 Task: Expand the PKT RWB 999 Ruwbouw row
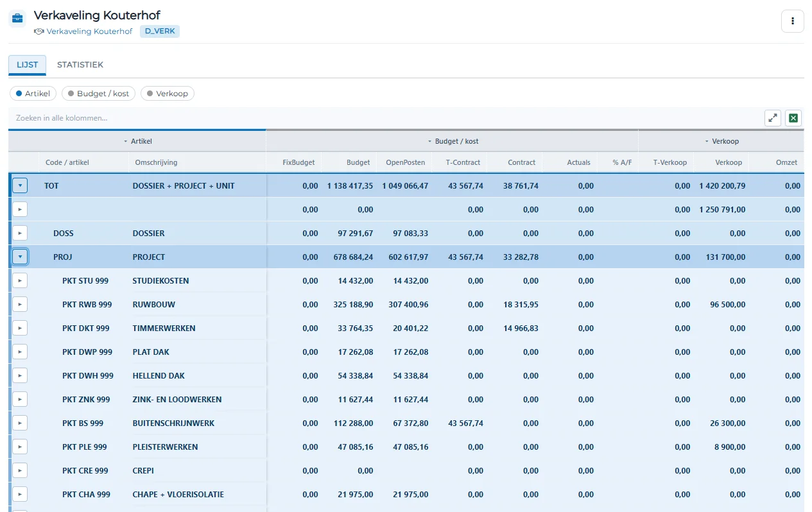[20, 305]
